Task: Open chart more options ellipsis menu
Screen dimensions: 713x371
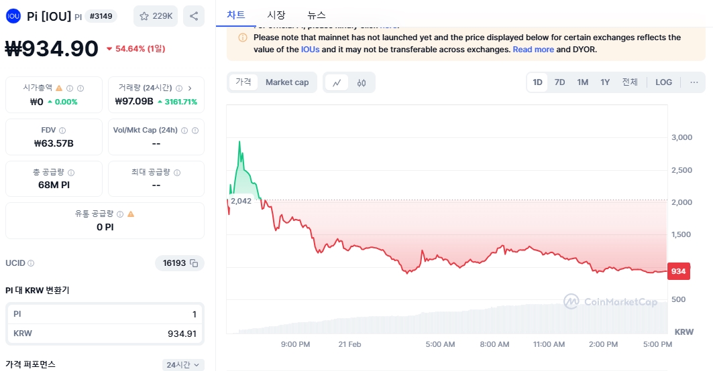Action: coord(694,82)
